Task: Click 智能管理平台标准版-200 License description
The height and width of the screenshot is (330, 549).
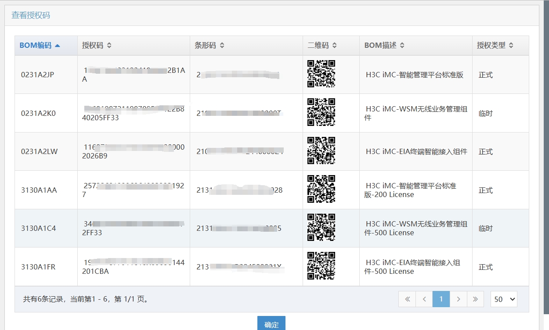Action: click(x=410, y=190)
